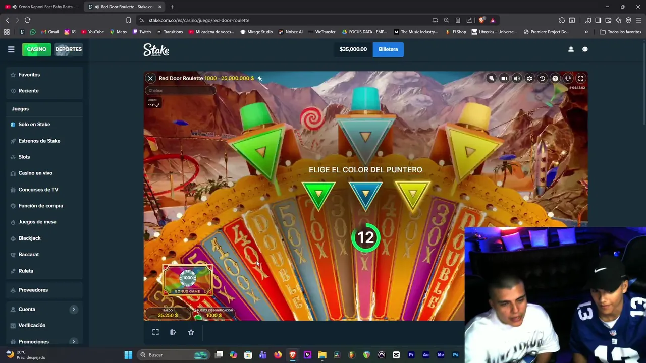Screen dimensions: 646x363
Task: Open Photoshop from taskbar
Action: pos(455,355)
